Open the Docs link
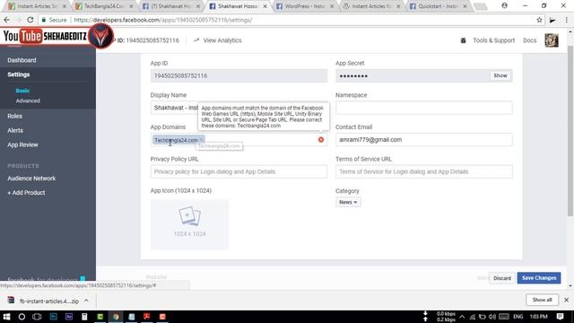The width and height of the screenshot is (574, 323). click(529, 40)
